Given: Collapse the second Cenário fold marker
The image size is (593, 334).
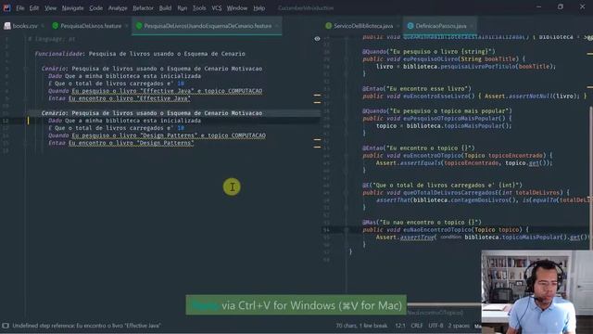Looking at the screenshot, I should tap(25, 113).
